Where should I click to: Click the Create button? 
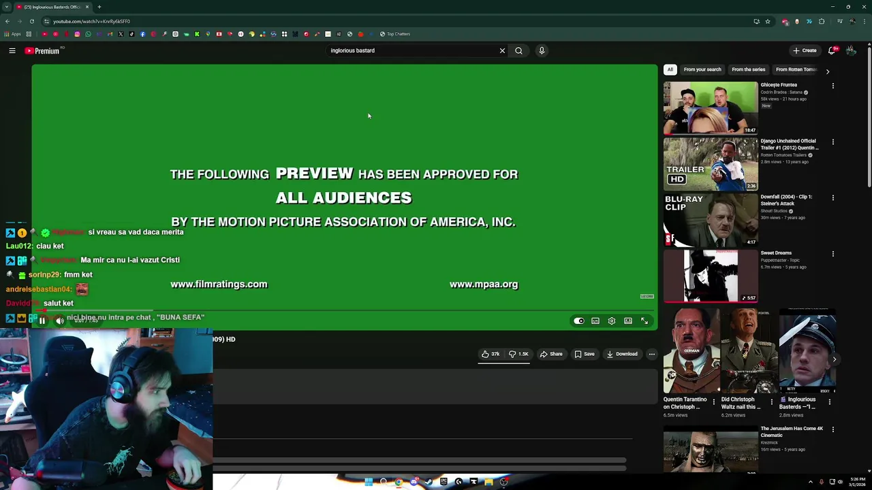(x=805, y=50)
